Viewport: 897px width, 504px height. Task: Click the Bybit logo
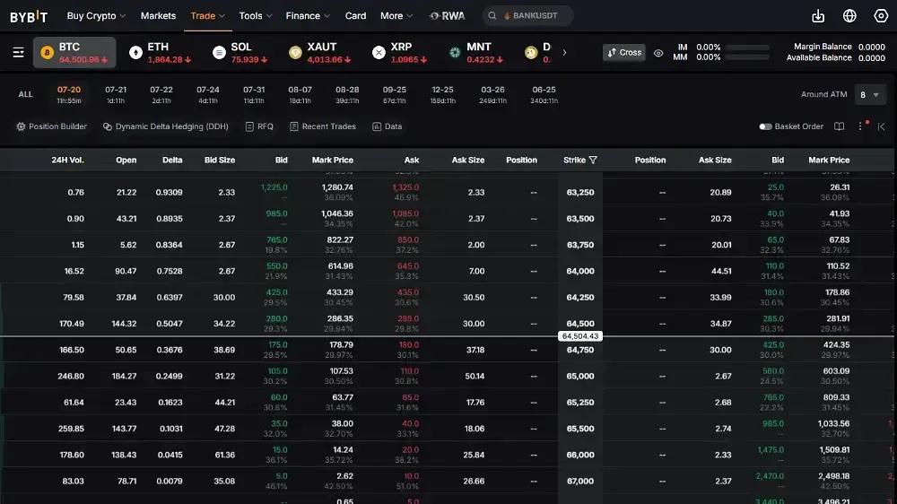[x=29, y=16]
